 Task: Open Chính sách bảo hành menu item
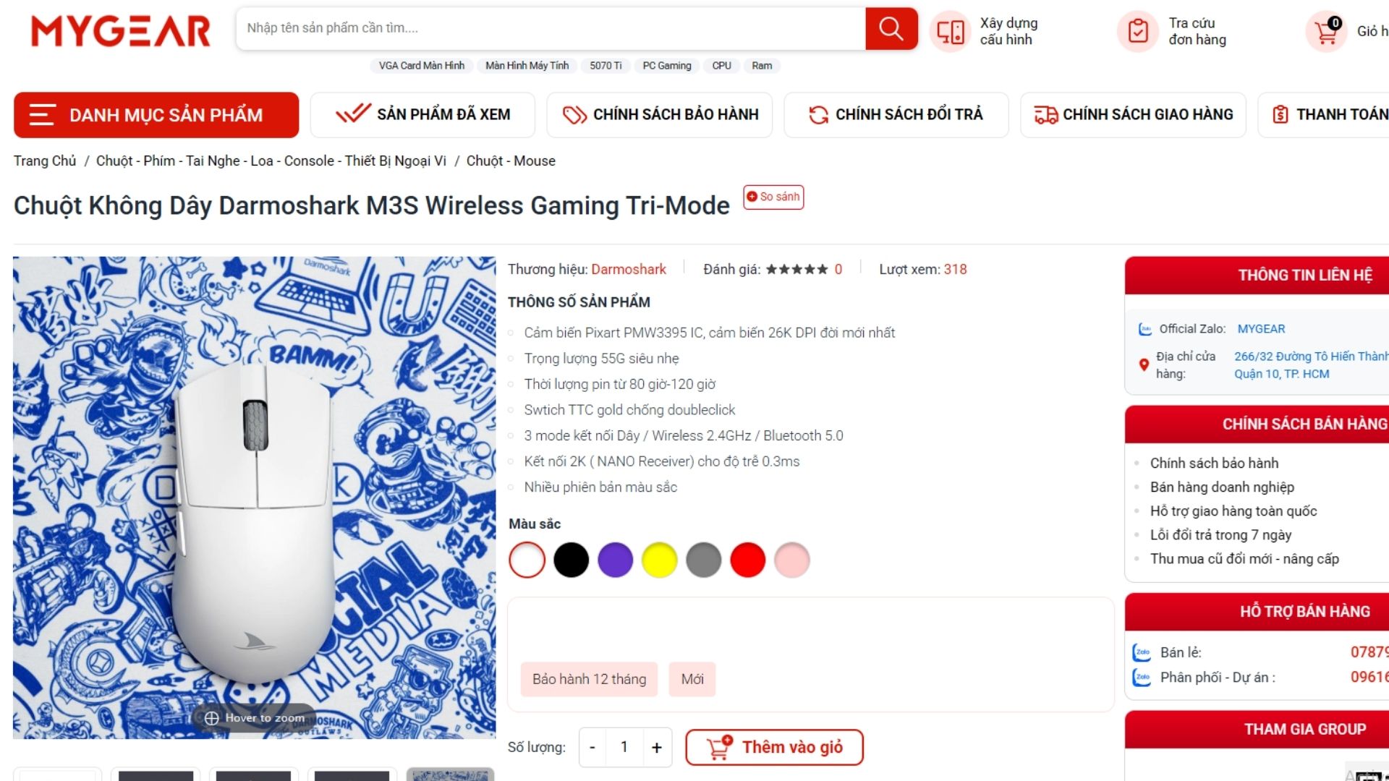(x=660, y=115)
